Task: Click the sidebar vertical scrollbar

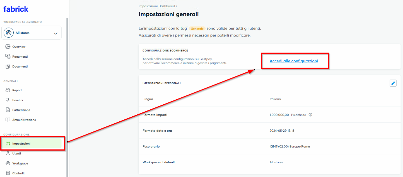Action: (67, 97)
